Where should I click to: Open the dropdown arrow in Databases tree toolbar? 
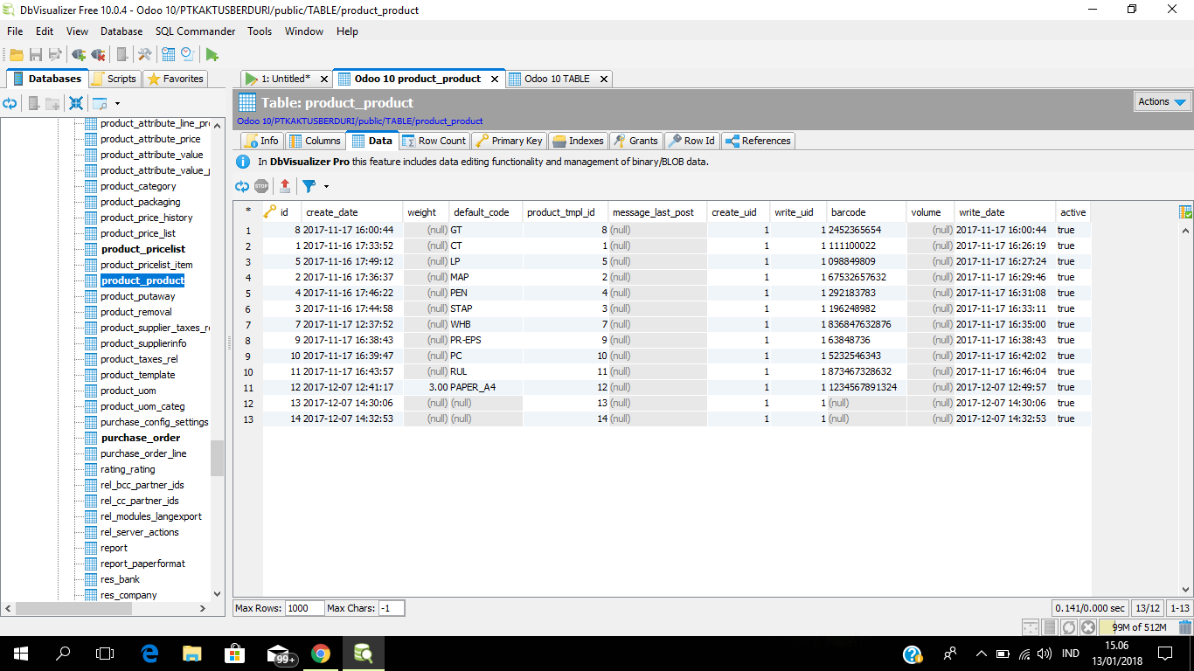click(117, 103)
